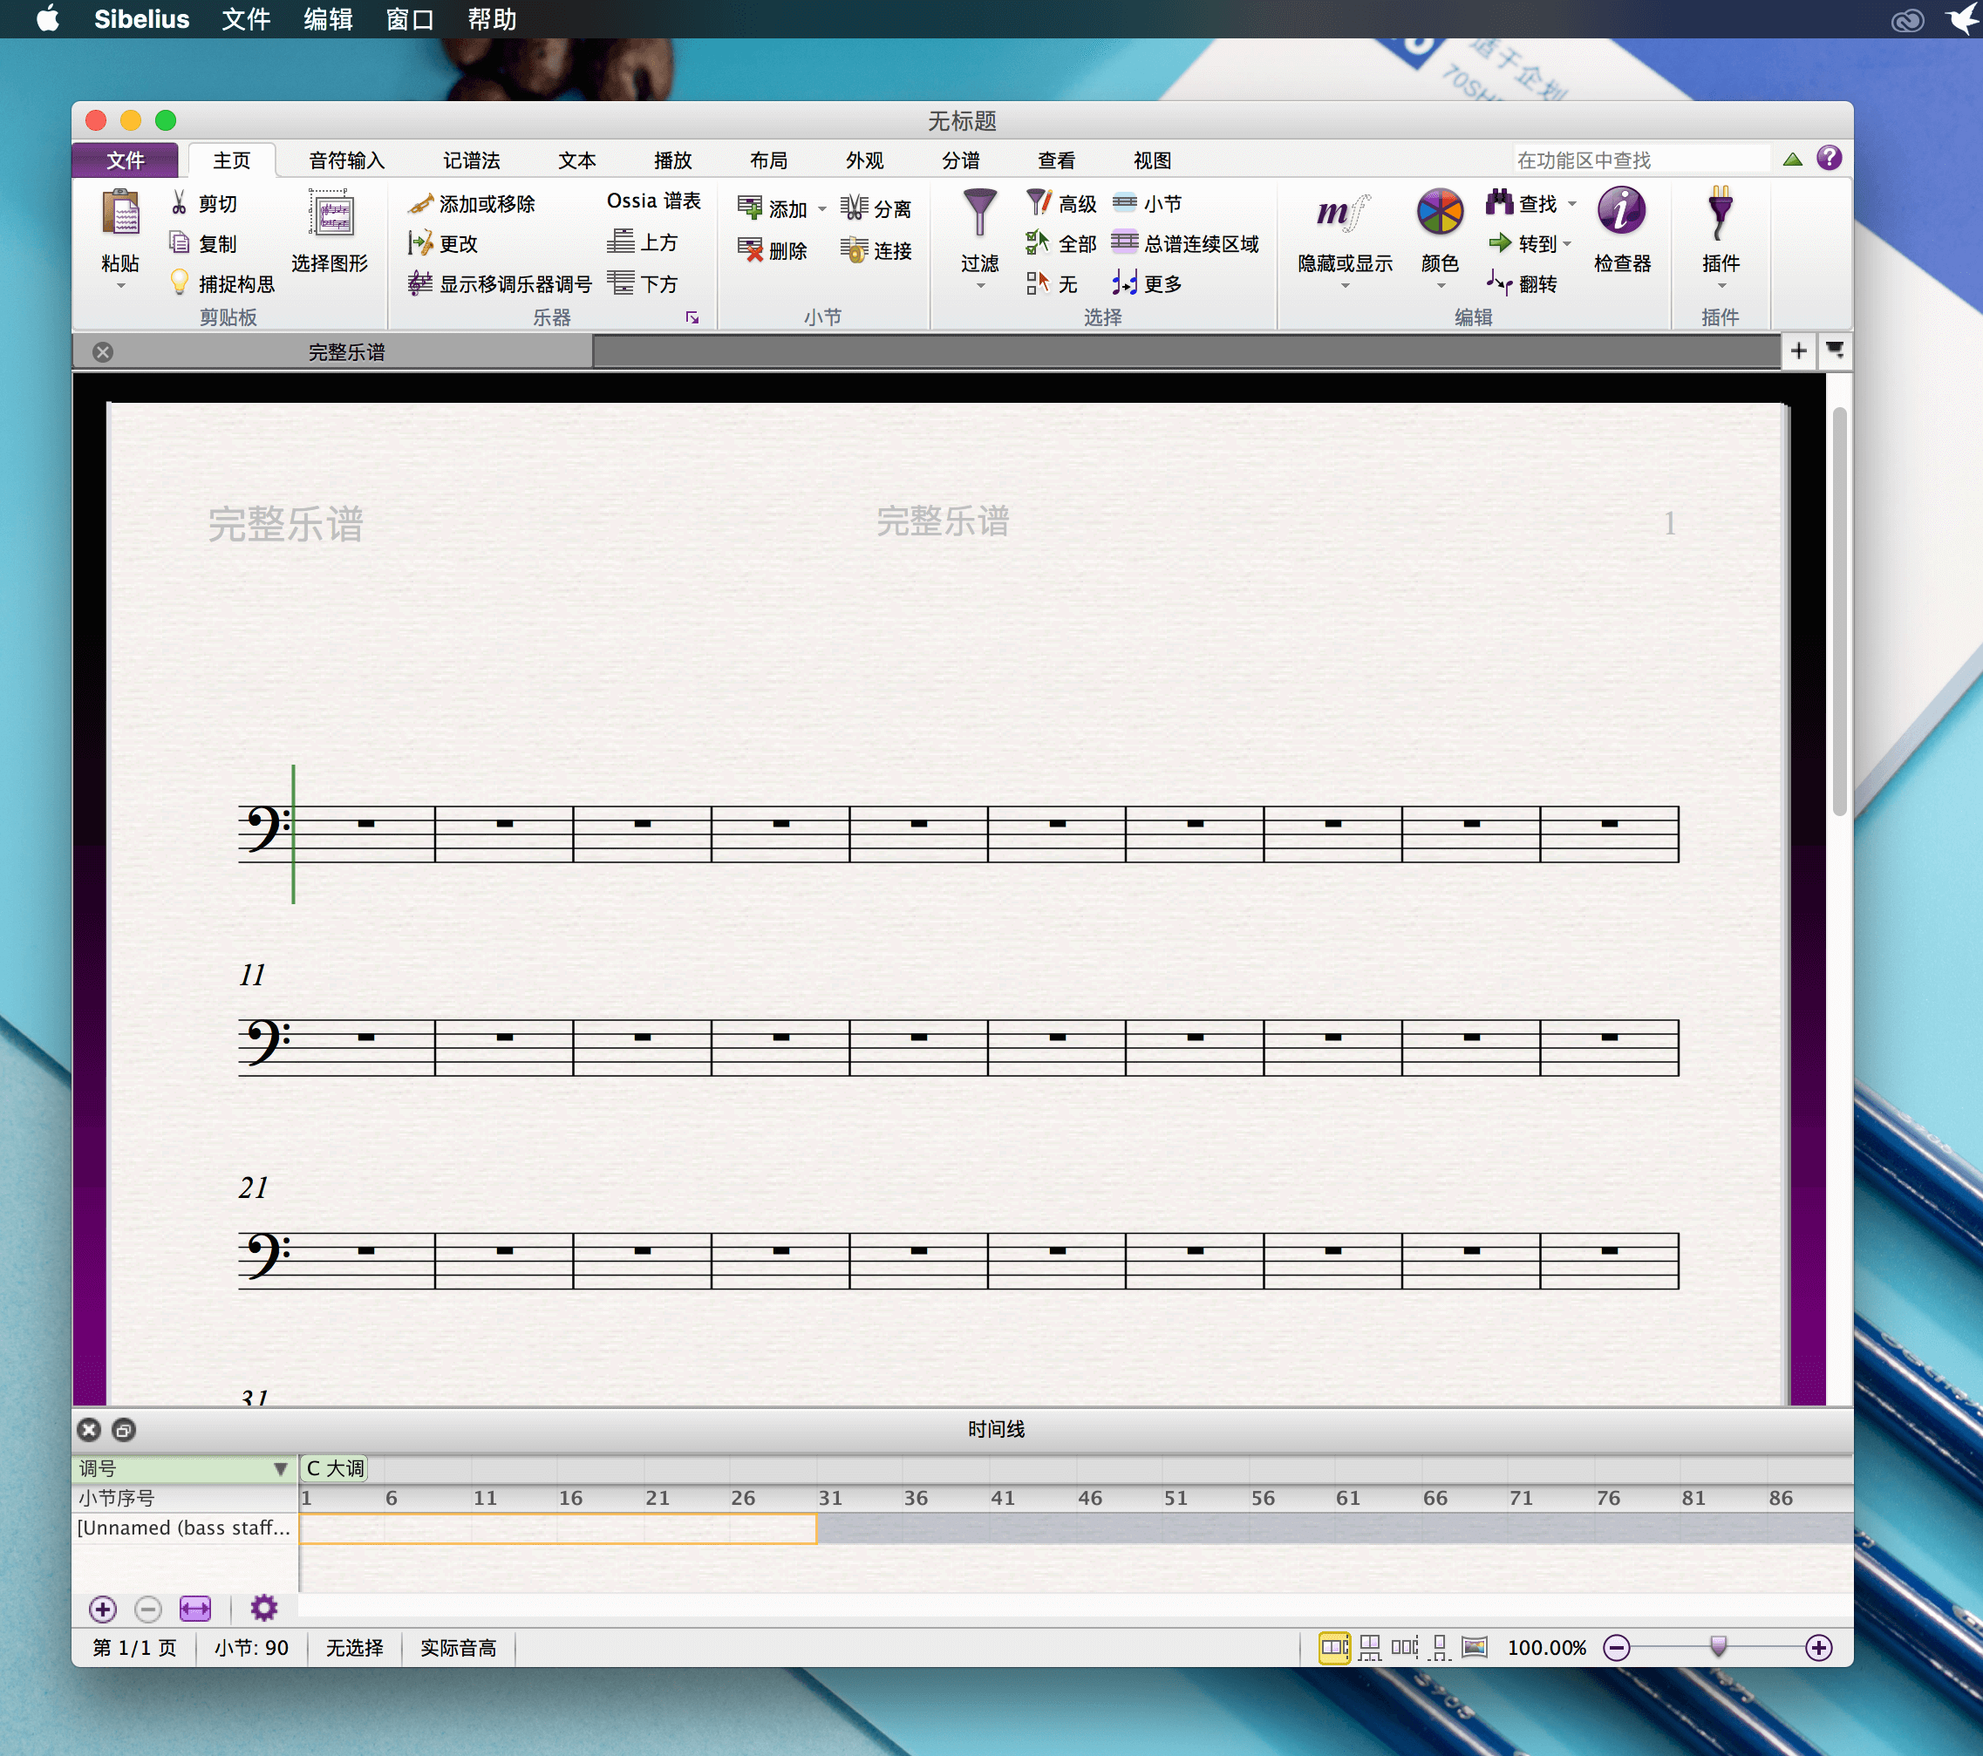Expand the Paste dropdown arrow

(x=120, y=287)
